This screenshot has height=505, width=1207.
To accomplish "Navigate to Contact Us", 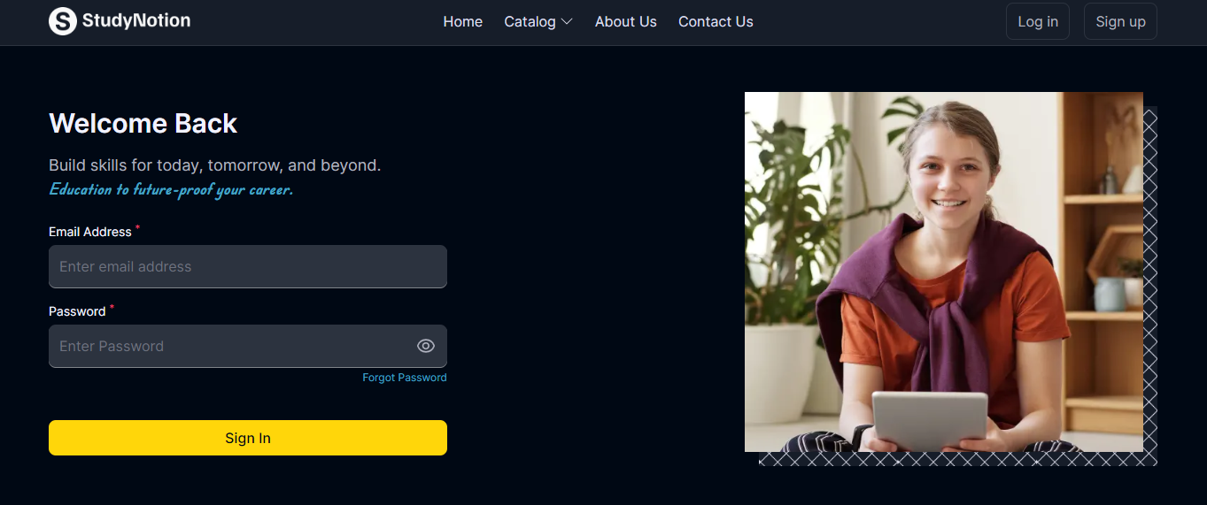I will click(x=716, y=21).
